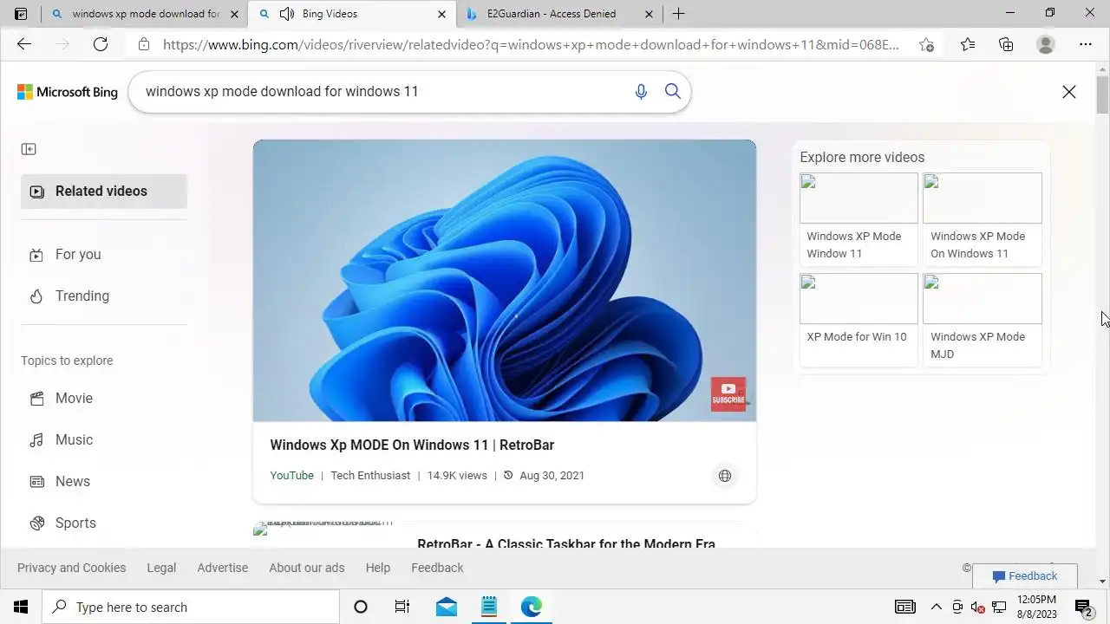The image size is (1110, 624).
Task: Open About our ads link
Action: point(307,568)
